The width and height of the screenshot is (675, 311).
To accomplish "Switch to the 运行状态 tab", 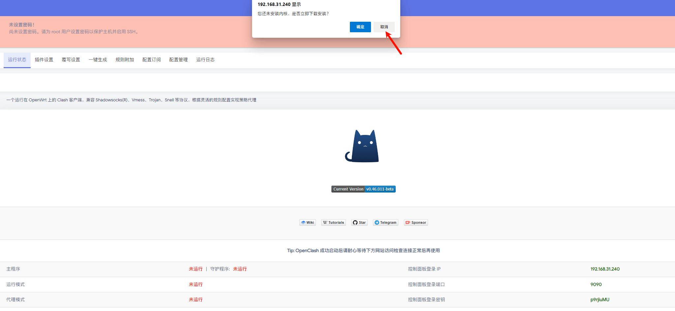I will (x=17, y=60).
